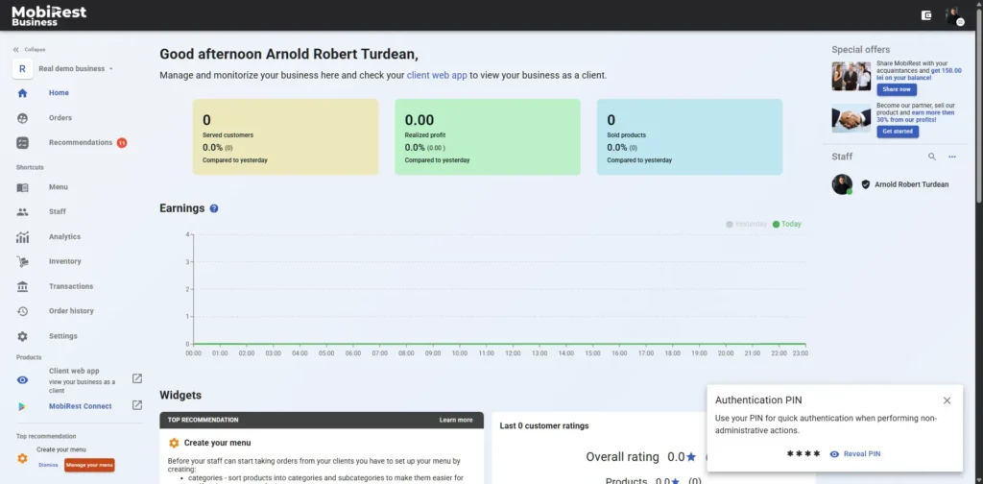
Task: Open the Staff panel three-dot menu
Action: pyautogui.click(x=952, y=157)
